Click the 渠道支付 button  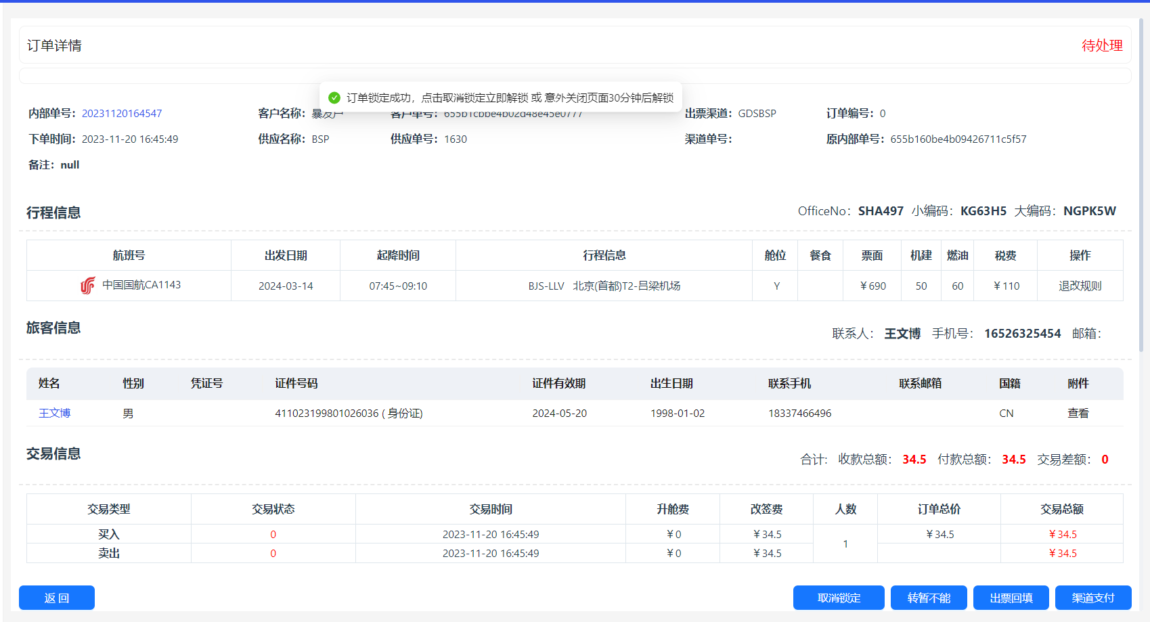1093,598
